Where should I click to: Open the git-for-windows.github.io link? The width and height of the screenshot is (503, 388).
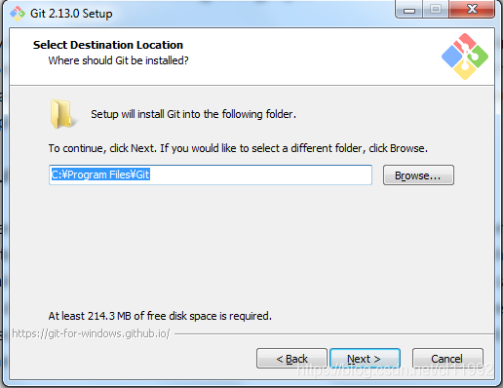91,333
